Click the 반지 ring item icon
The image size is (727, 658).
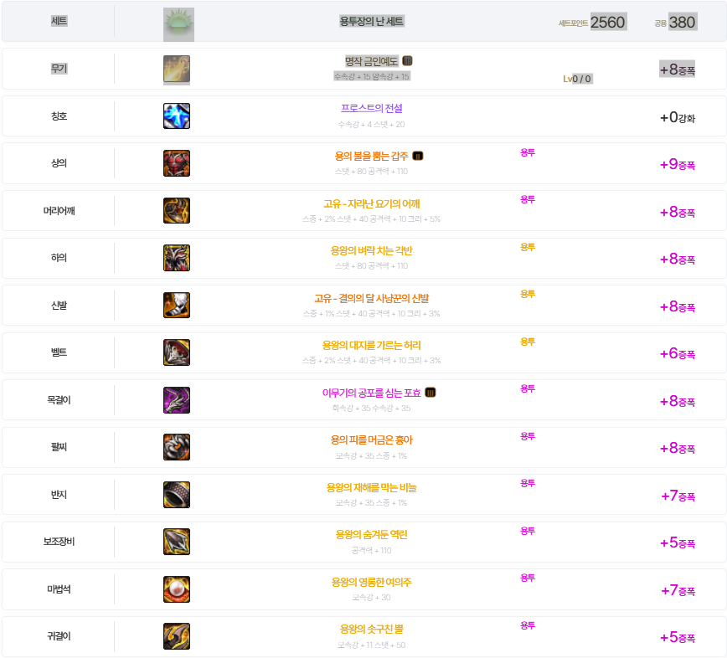(177, 495)
